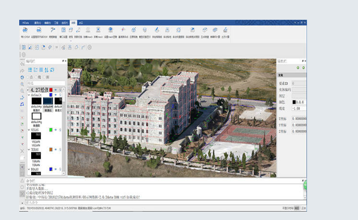Click the layer search input field

(46, 83)
